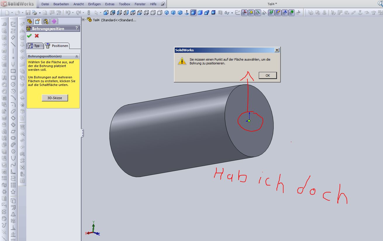Select the Line sketch tool
Image resolution: width=383 pixels, height=241 pixels.
click(x=13, y=44)
